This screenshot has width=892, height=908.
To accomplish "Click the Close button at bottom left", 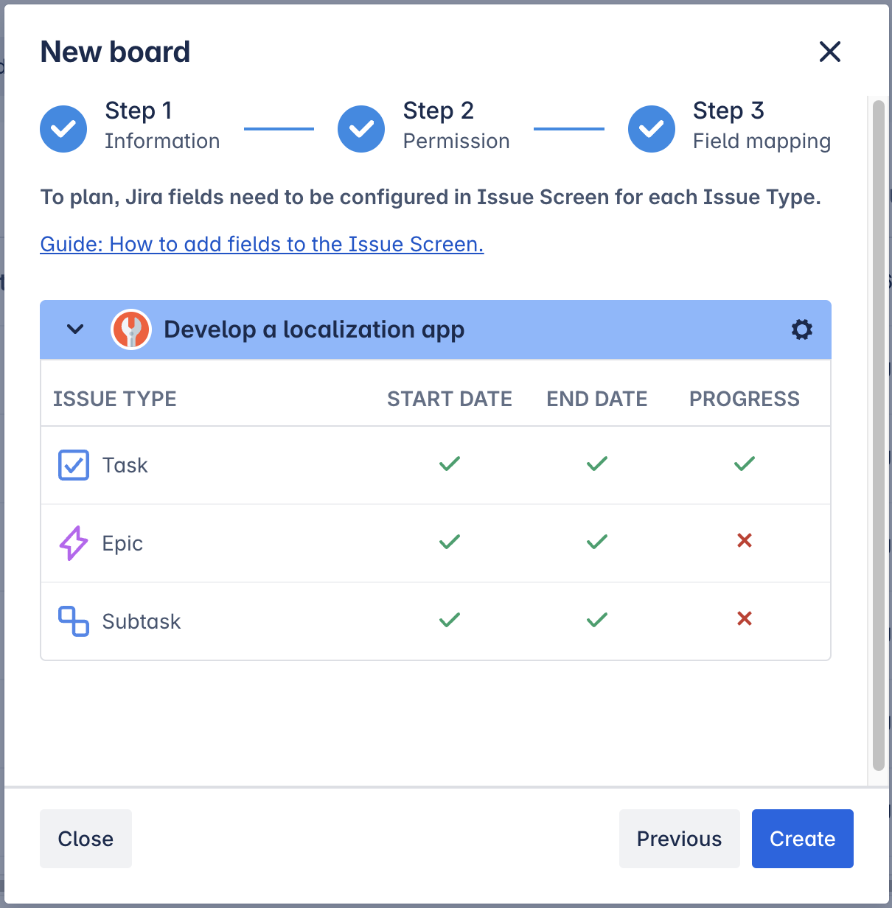I will (86, 839).
